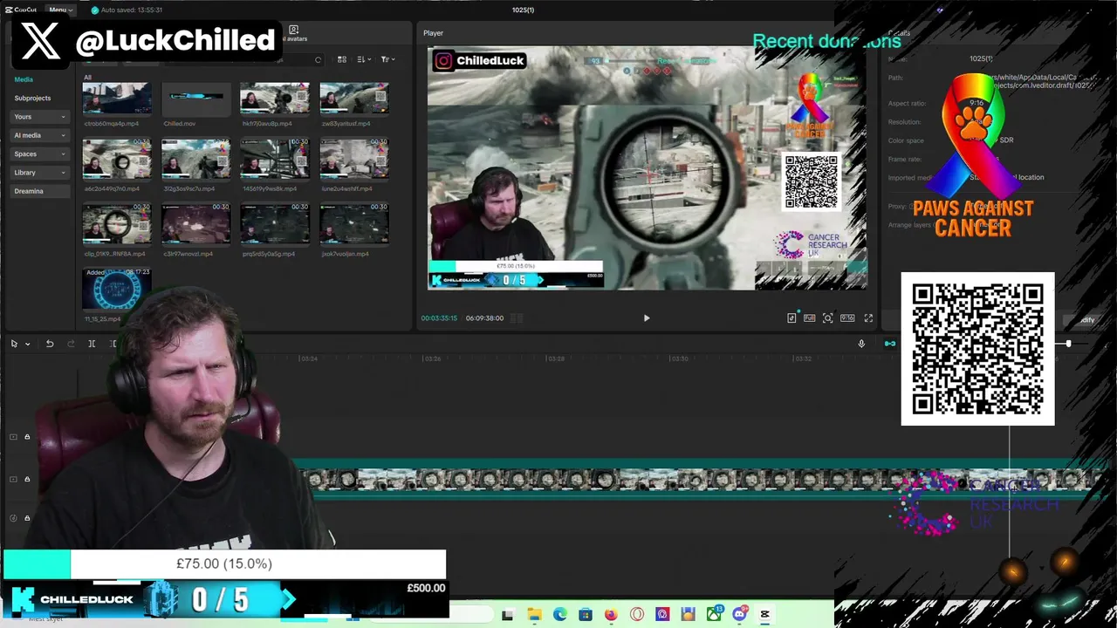
Task: Open the cursor tool dropdown arrow
Action: pyautogui.click(x=27, y=344)
